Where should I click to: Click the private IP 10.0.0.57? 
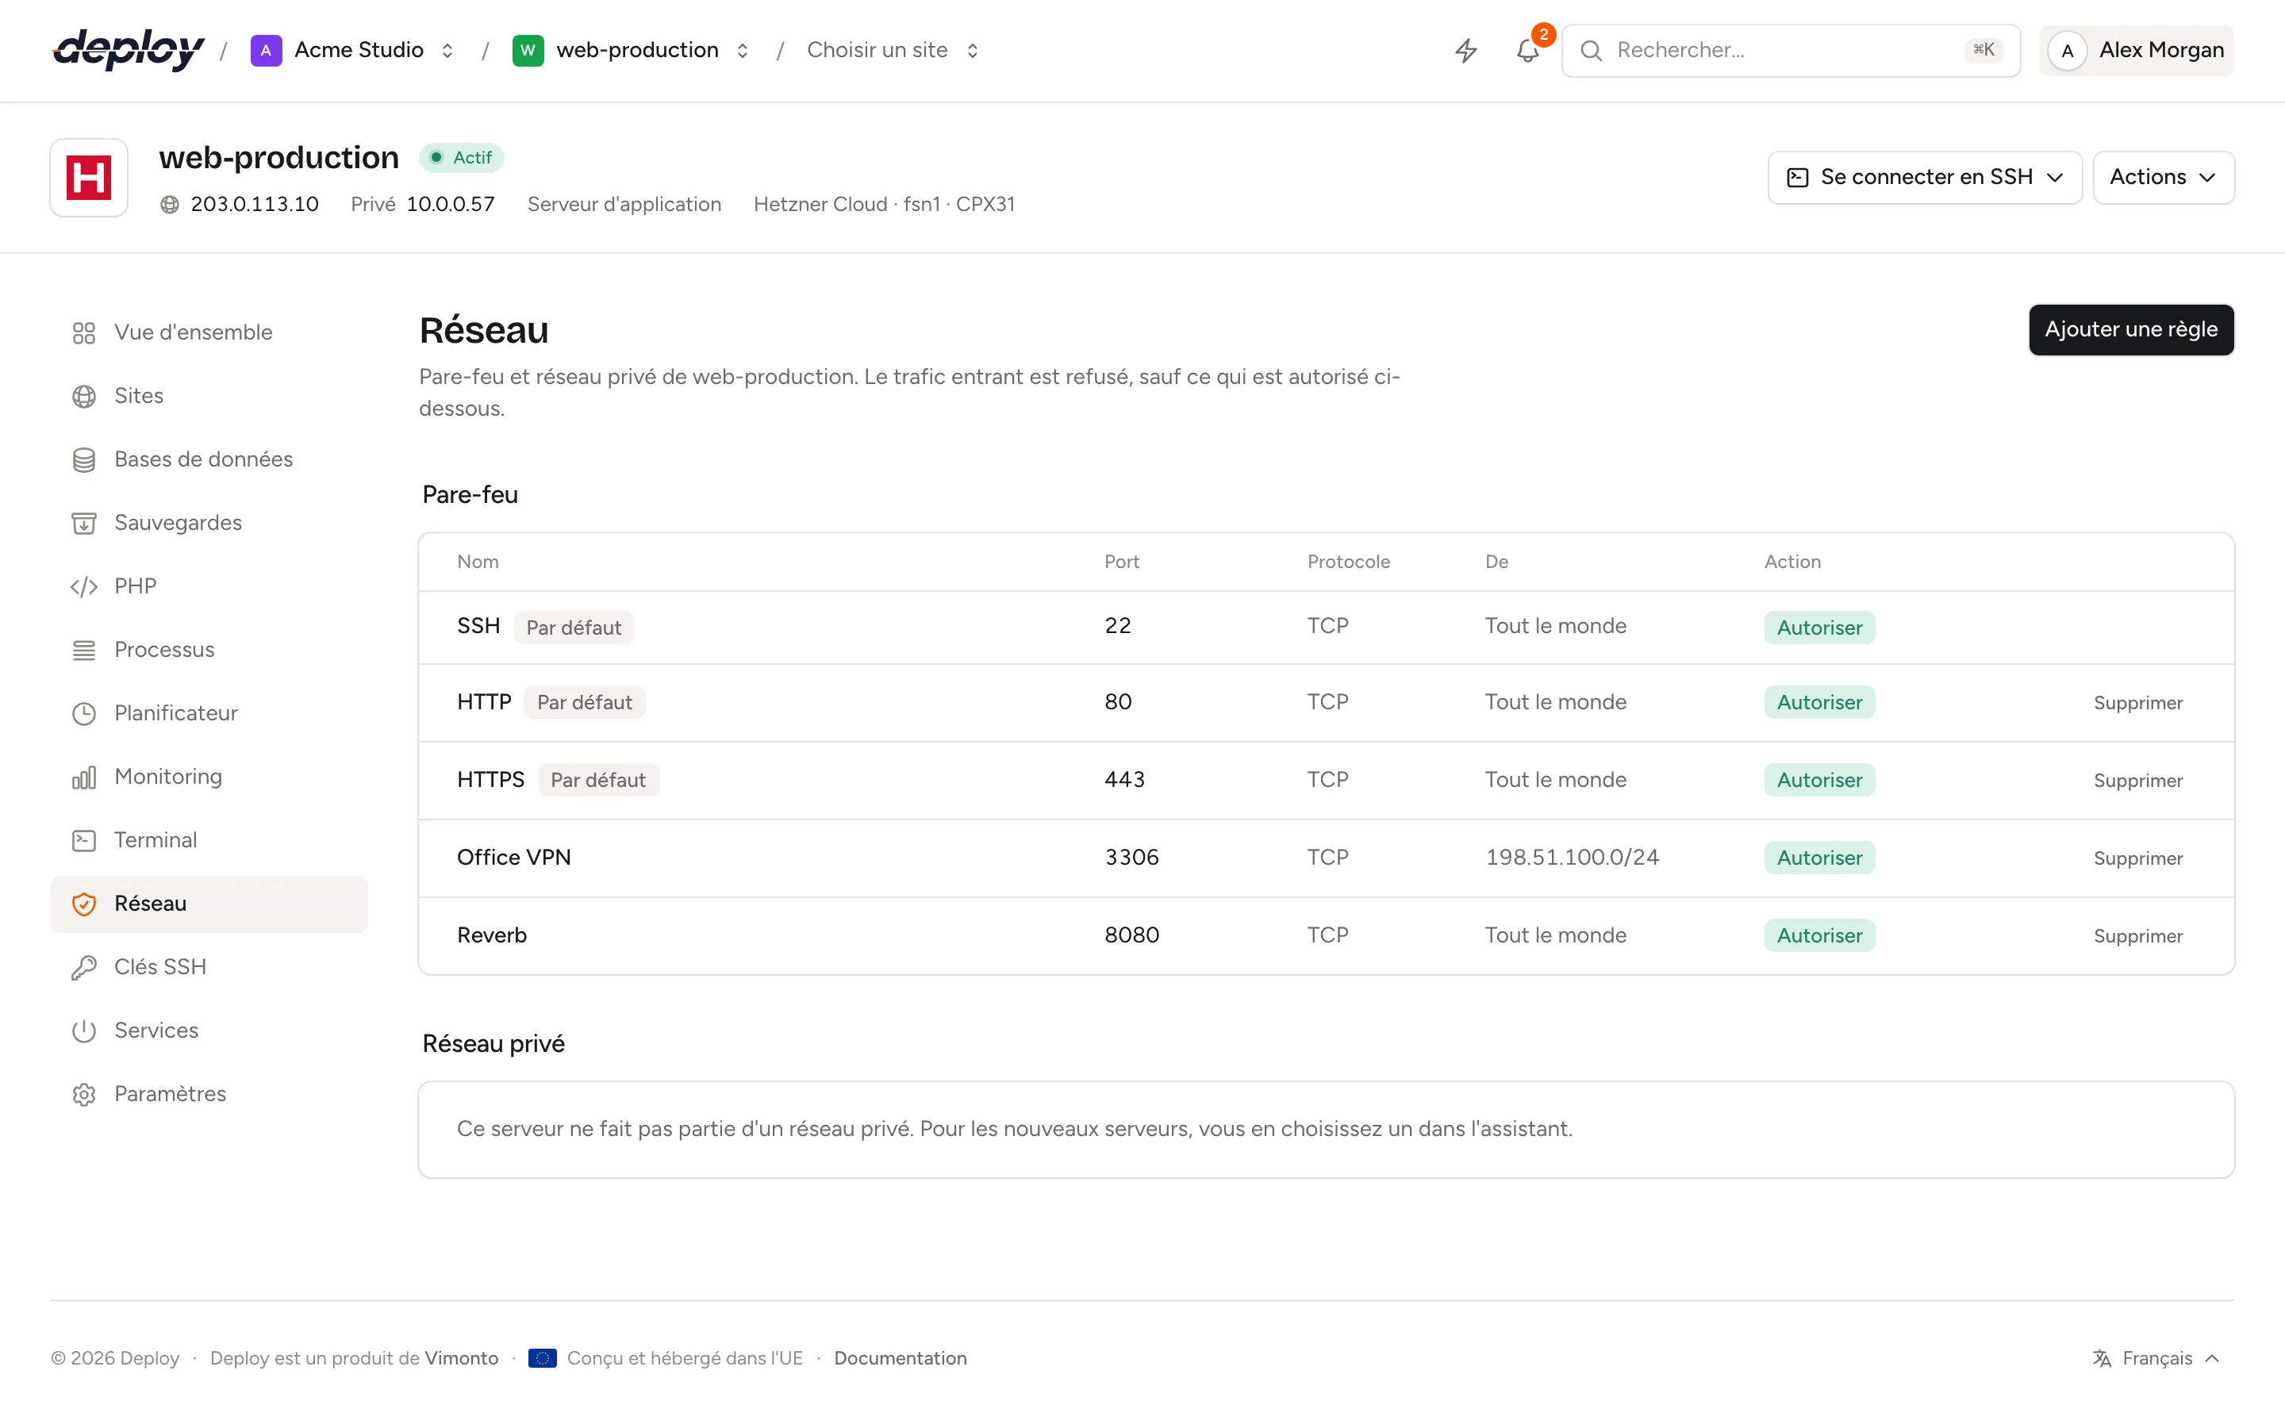coord(451,204)
